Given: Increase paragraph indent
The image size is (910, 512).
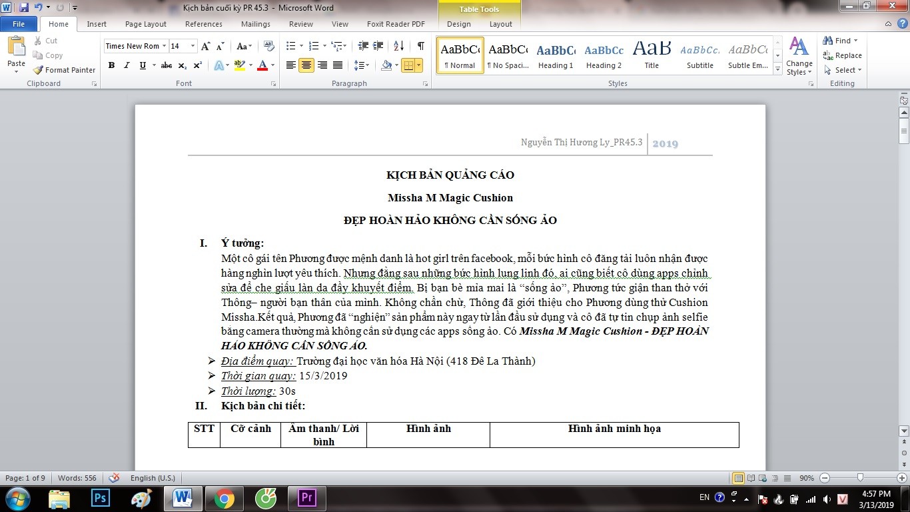Looking at the screenshot, I should pos(378,46).
